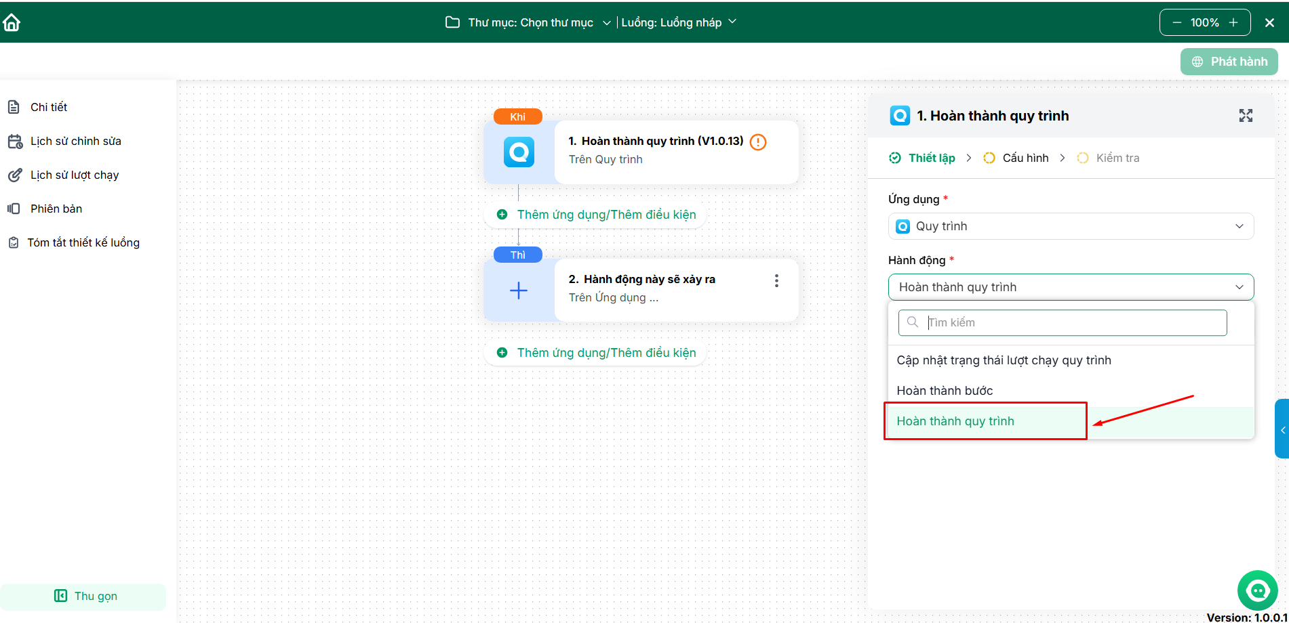Screen dimensions: 1289x623
Task: Select the "Hành động này sẽ xảy ra" node
Action: (641, 290)
